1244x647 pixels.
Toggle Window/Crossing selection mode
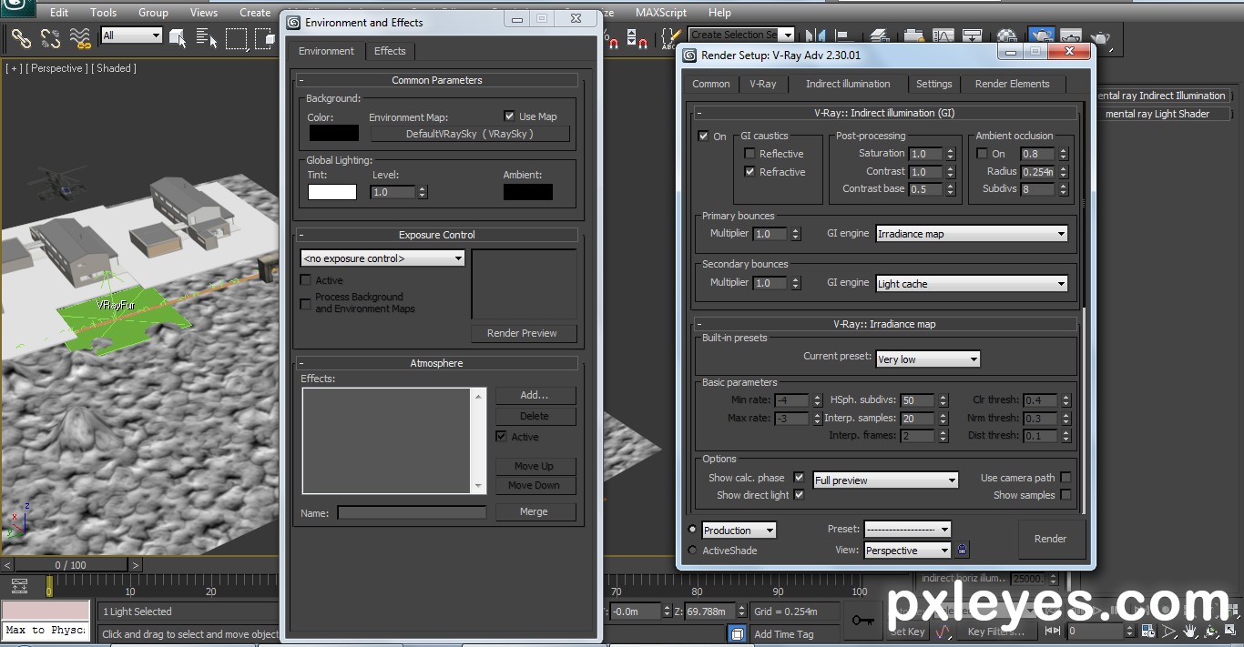pos(265,37)
